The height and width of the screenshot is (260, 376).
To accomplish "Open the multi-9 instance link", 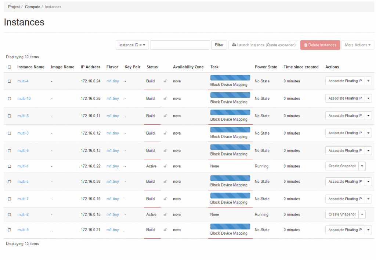I will (x=23, y=230).
